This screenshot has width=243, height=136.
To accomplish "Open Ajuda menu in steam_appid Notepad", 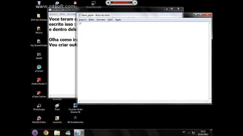I will (x=118, y=20).
